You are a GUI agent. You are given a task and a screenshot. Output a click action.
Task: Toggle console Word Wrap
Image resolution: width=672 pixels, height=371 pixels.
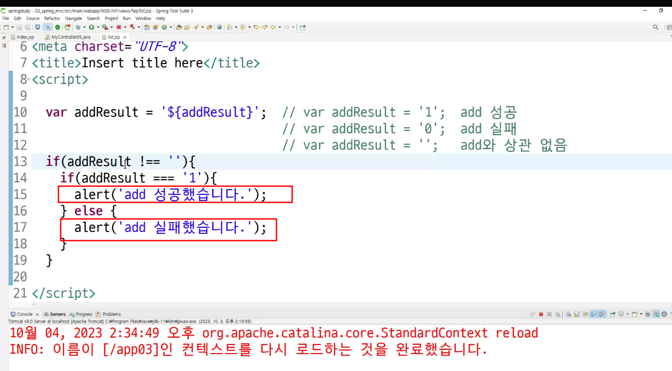585,314
